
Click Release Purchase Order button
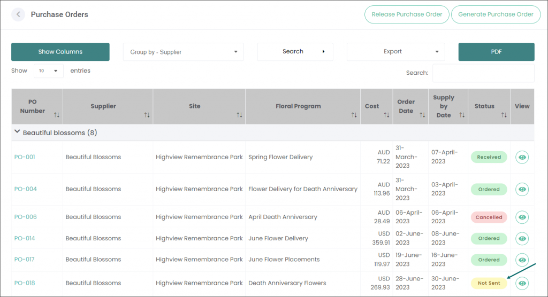click(407, 14)
